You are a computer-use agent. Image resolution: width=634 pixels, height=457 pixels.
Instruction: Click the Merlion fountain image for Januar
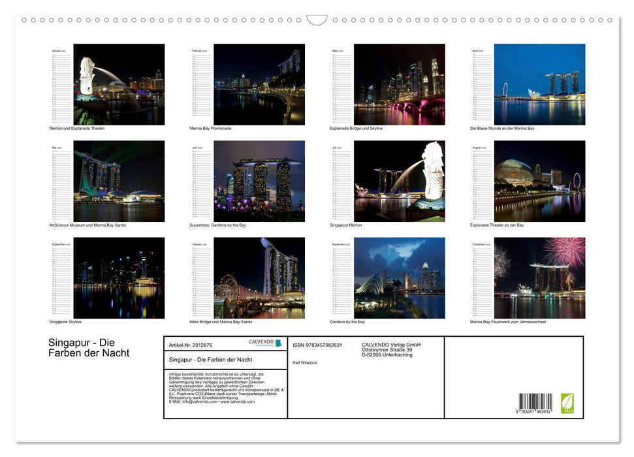click(x=121, y=84)
